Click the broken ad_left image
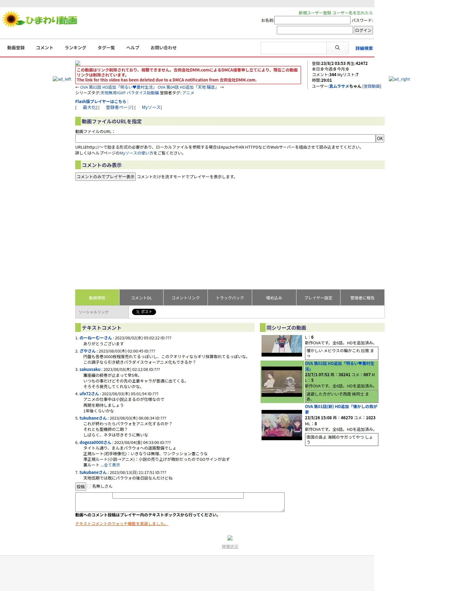Screen dimensions: 460x591 click(62, 79)
